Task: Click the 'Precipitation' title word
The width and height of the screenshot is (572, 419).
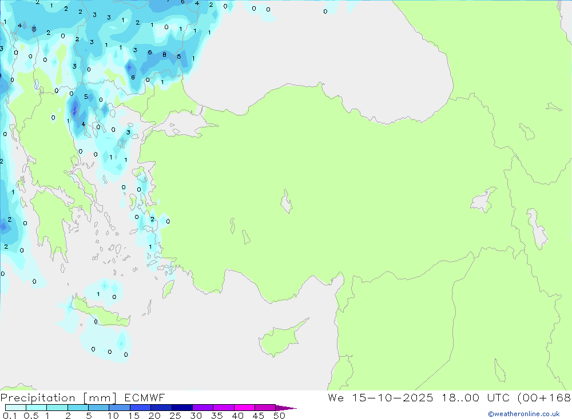Action: 38,398
